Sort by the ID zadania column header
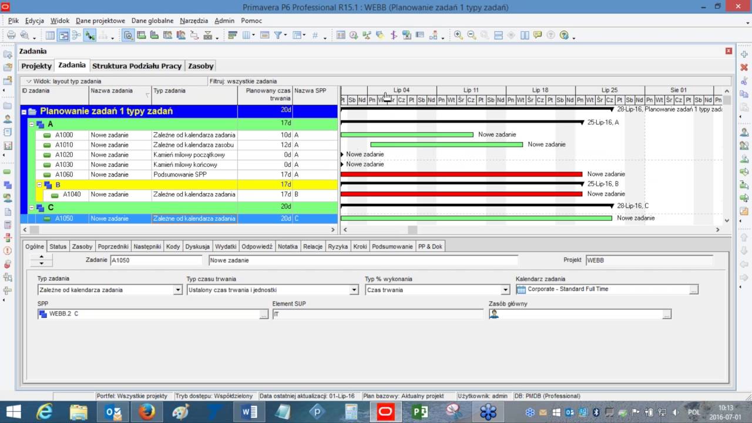This screenshot has height=423, width=752. tap(55, 94)
